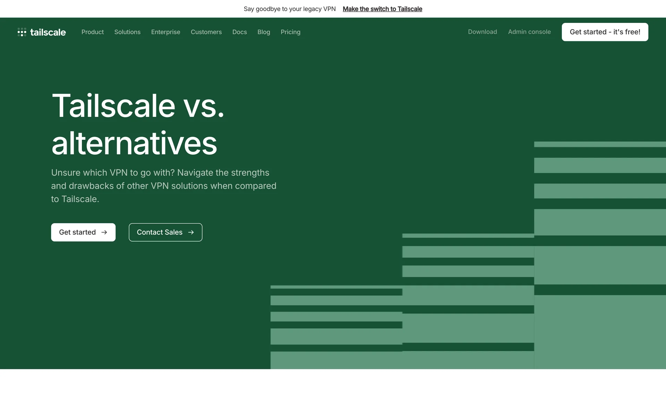Open the Admin console link
This screenshot has height=416, width=666.
coord(529,32)
